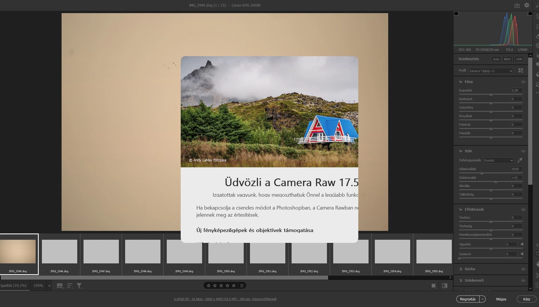Rate the image five stars

[x=234, y=286]
